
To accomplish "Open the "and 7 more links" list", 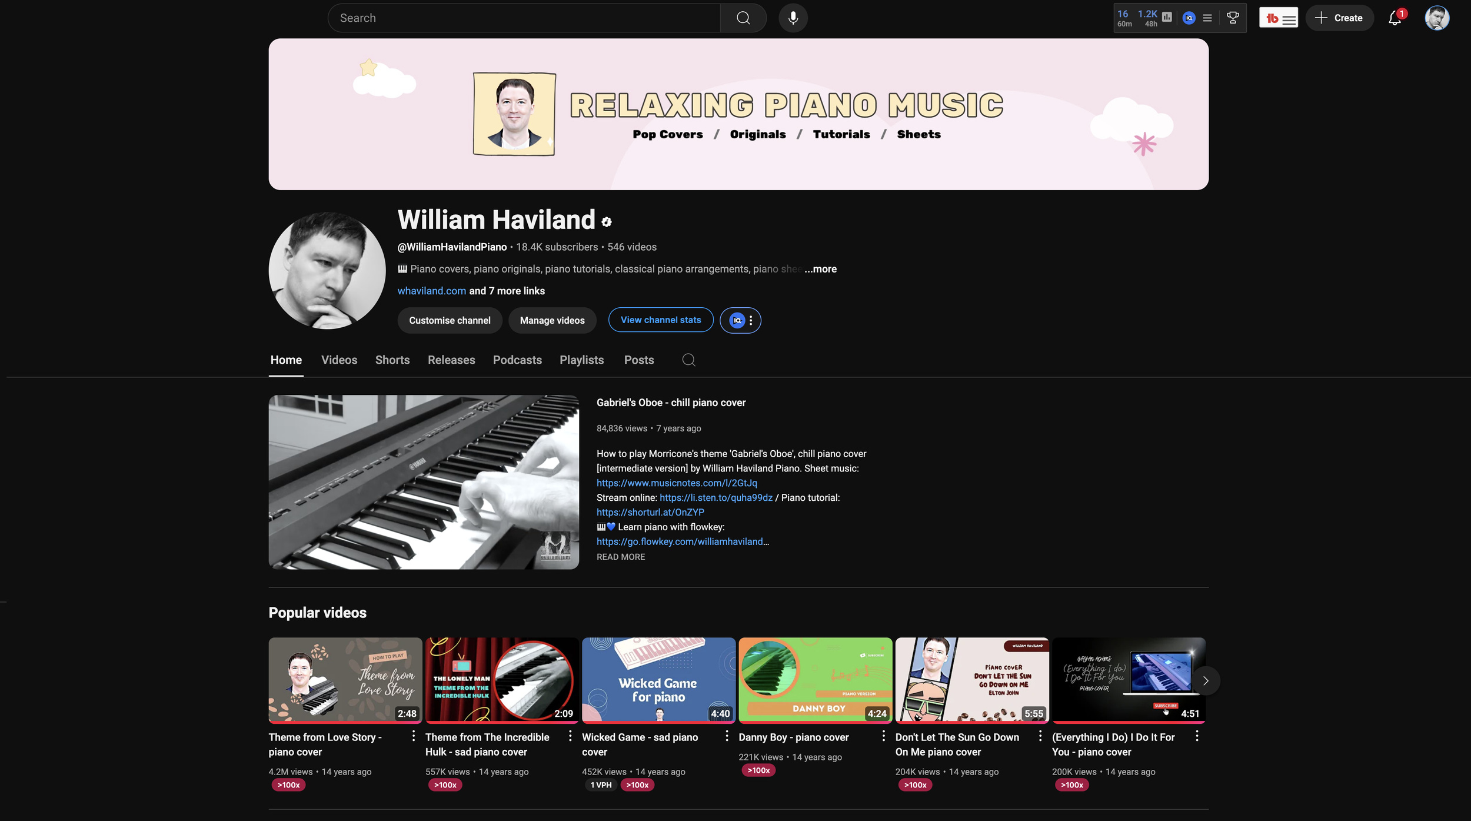I will 507,291.
